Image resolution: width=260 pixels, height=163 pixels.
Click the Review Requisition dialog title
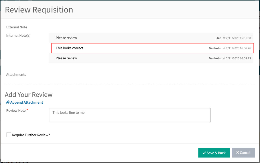(39, 10)
